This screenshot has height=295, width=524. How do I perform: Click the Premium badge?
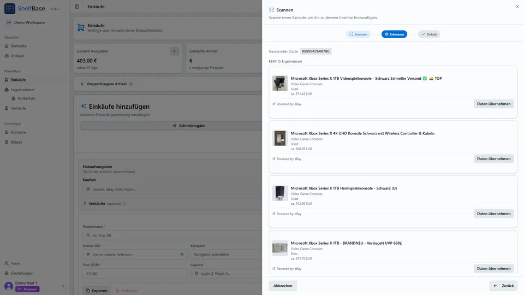click(27, 290)
